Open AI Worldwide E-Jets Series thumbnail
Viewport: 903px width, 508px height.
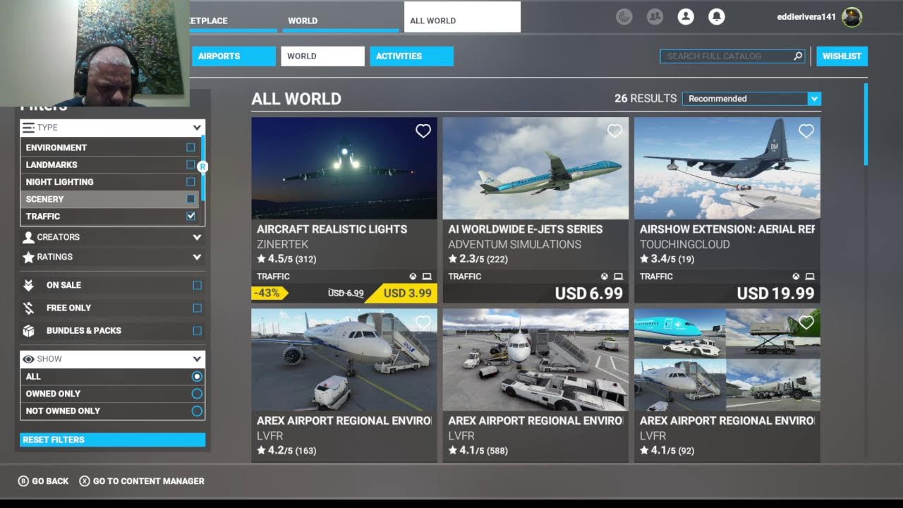click(x=535, y=168)
